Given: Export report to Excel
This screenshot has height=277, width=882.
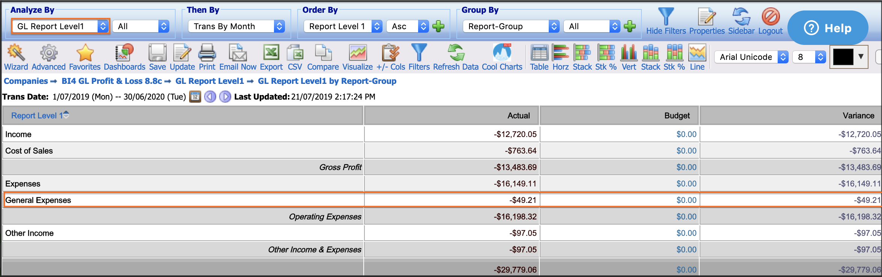Looking at the screenshot, I should [271, 57].
